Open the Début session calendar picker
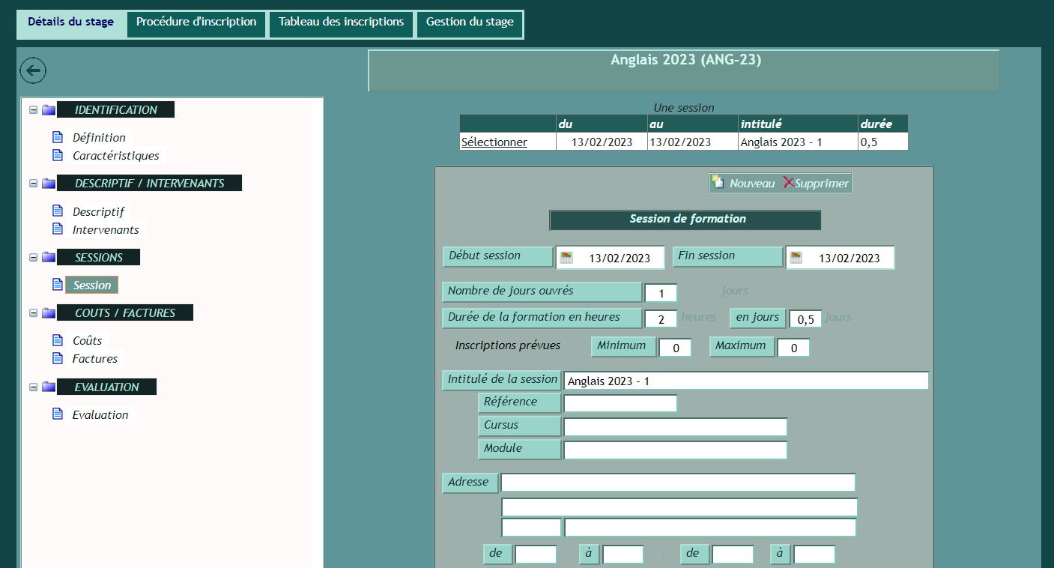Viewport: 1054px width, 568px height. [566, 258]
